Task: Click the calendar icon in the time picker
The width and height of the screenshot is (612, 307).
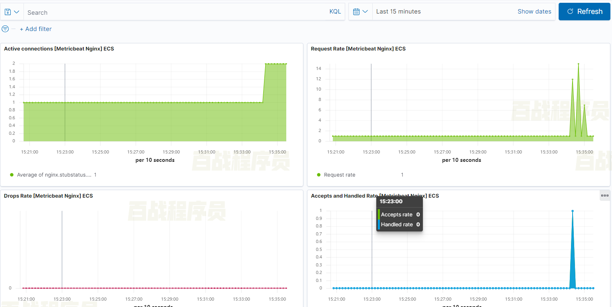Action: [357, 11]
